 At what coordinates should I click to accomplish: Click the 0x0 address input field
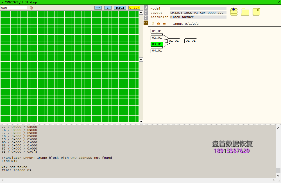[x=14, y=8]
